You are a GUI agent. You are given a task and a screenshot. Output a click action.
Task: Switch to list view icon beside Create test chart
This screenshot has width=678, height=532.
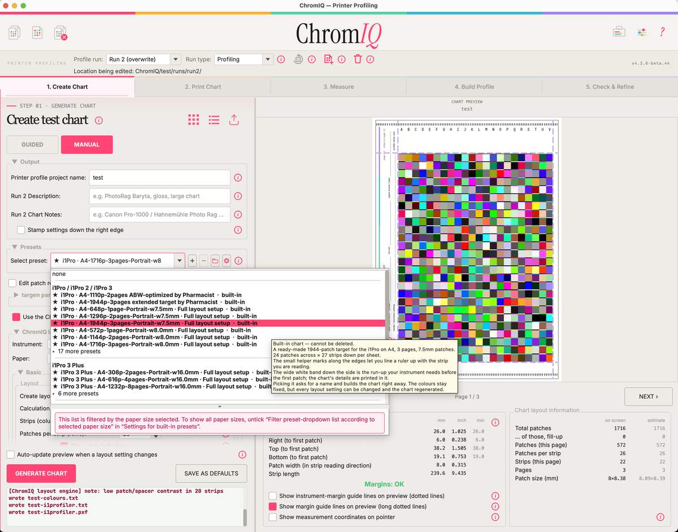tap(214, 120)
